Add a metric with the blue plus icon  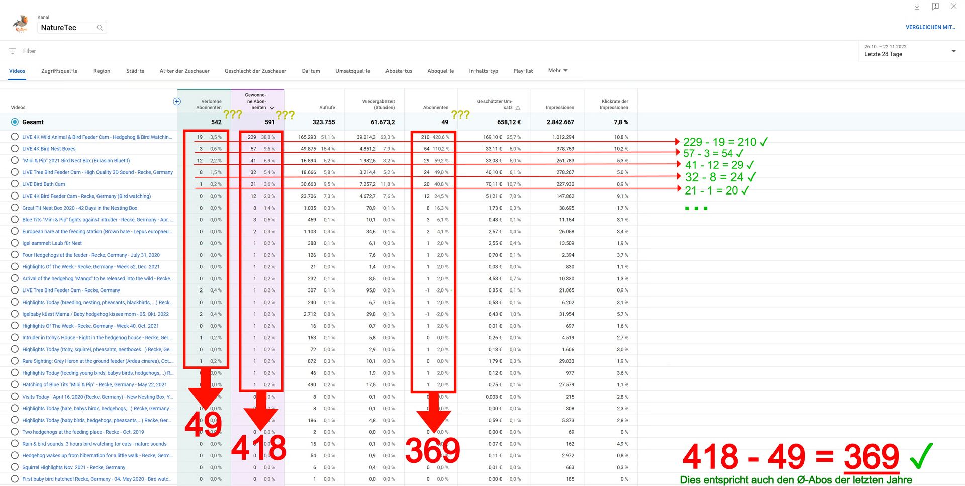(x=177, y=102)
